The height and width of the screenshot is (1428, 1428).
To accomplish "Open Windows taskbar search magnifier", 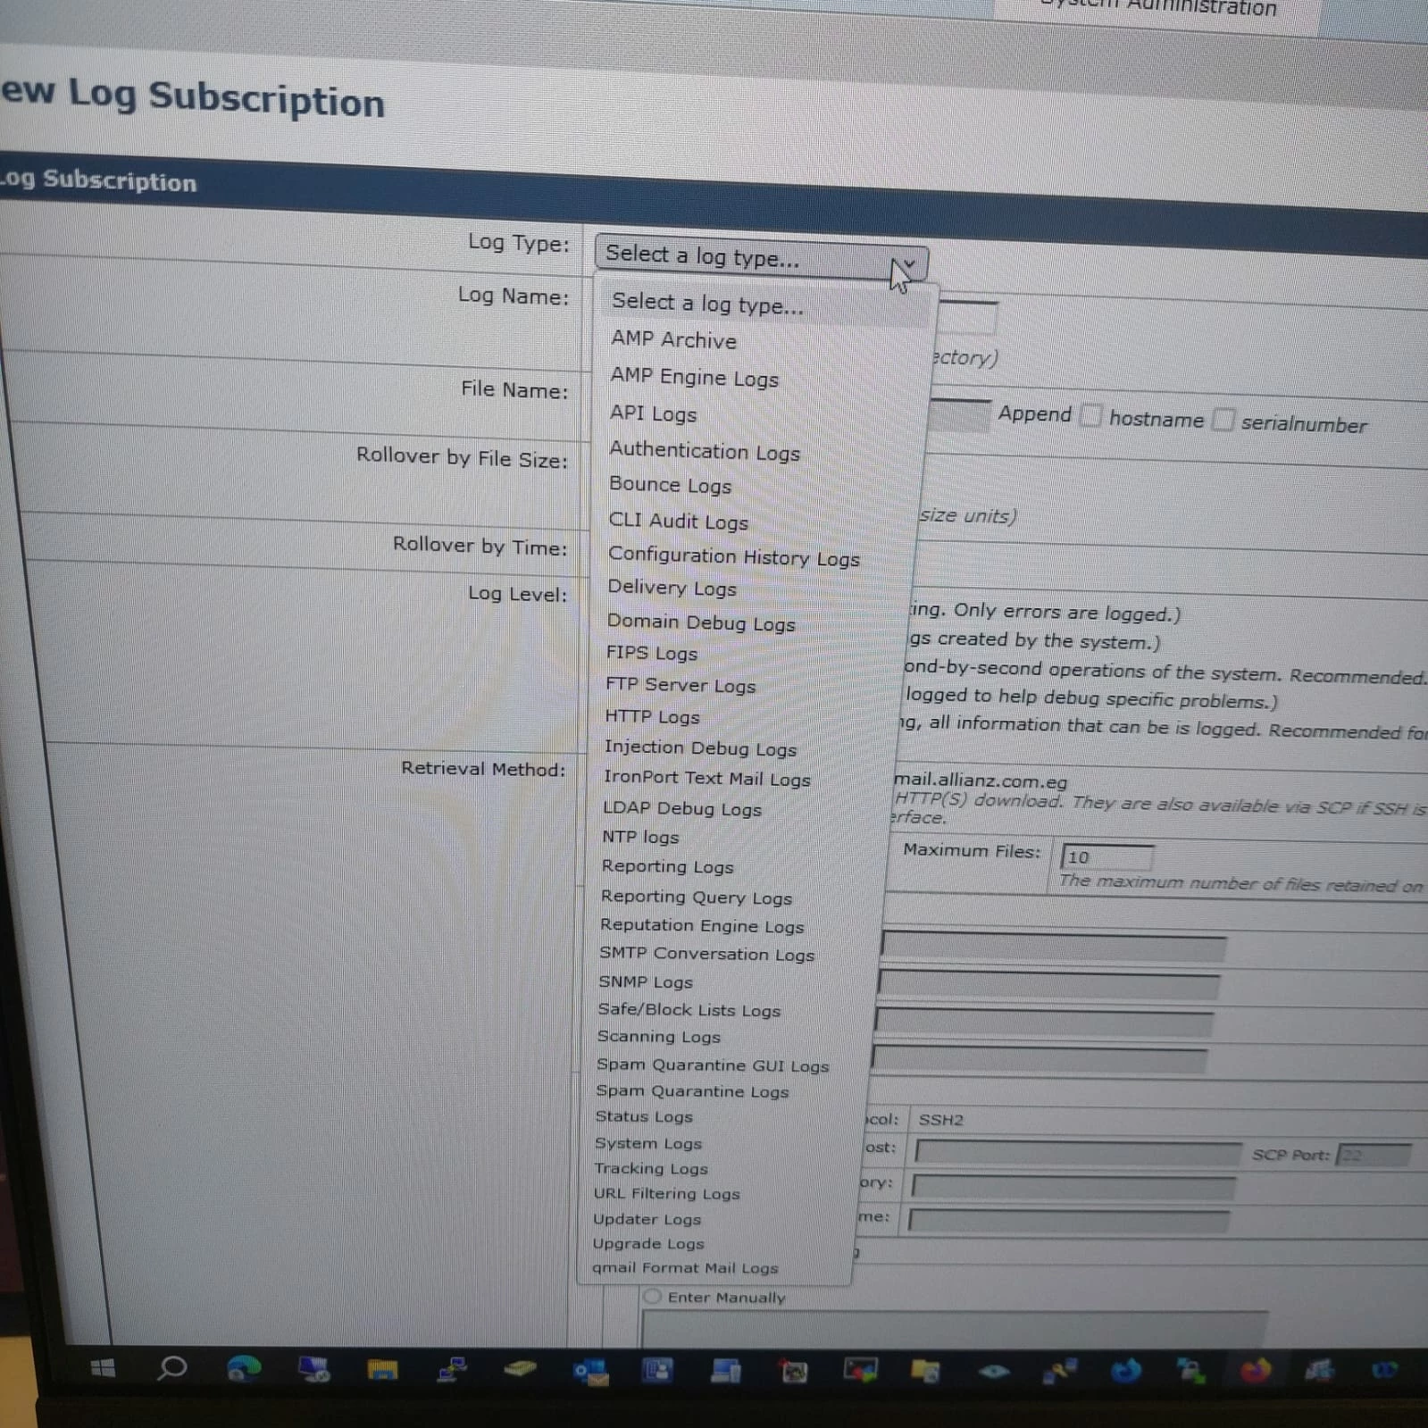I will [x=171, y=1368].
